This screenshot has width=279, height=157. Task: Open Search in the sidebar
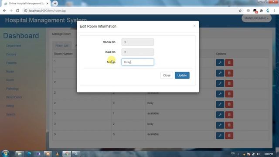(10, 114)
